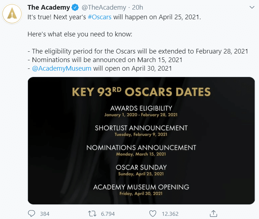Image resolution: width=259 pixels, height=219 pixels.
Task: Click the reply speech bubble icon
Action: click(32, 214)
